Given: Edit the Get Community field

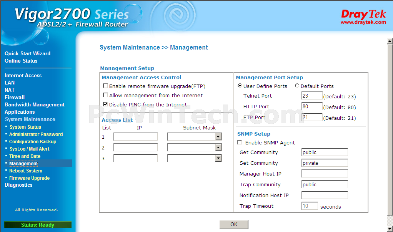Looking at the screenshot, I should (x=325, y=152).
